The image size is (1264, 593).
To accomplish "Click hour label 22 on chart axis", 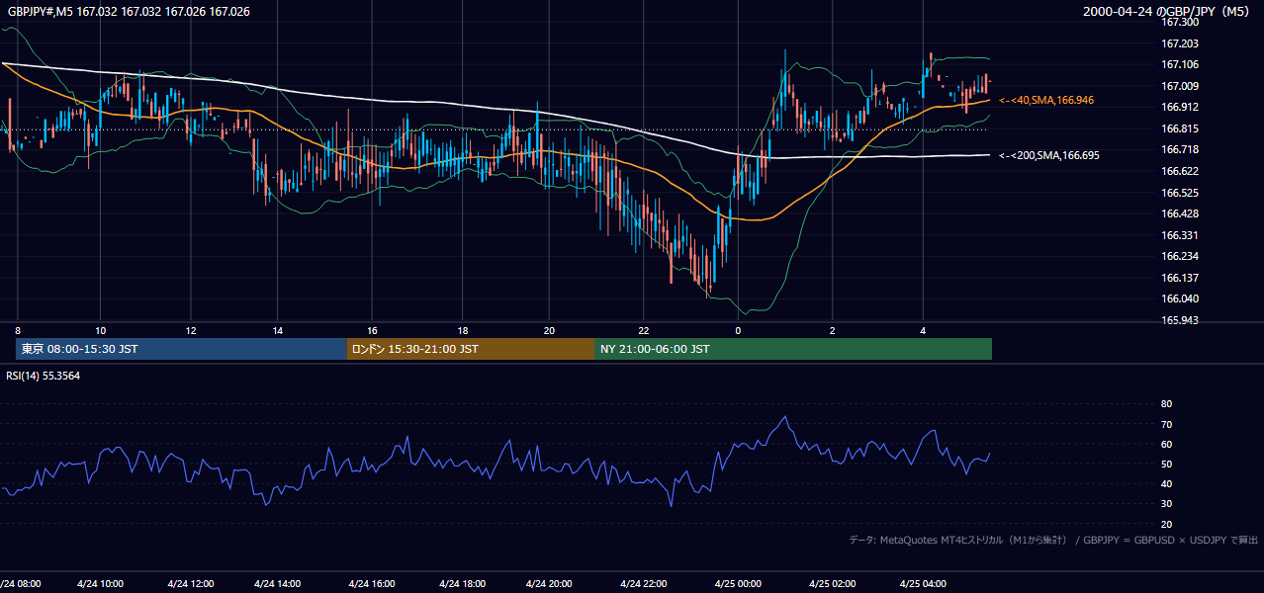I will point(644,330).
